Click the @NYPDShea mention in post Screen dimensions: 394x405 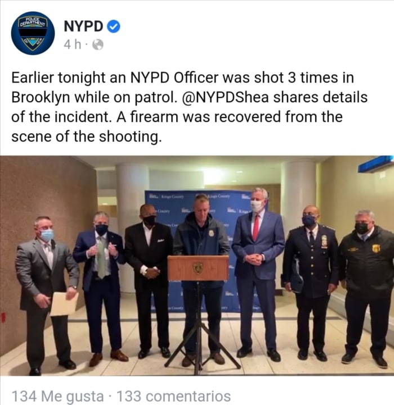(226, 97)
